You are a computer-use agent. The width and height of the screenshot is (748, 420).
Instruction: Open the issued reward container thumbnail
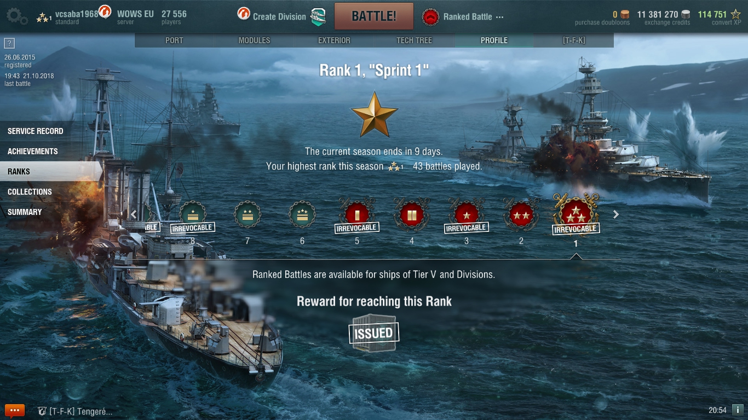(373, 332)
